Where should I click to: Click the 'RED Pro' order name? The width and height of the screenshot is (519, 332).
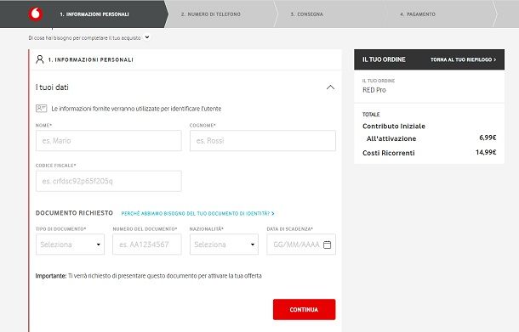click(374, 90)
